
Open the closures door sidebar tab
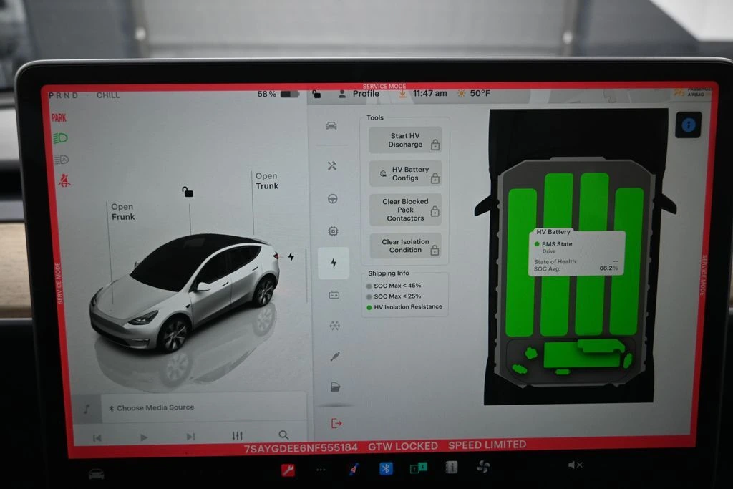click(335, 387)
